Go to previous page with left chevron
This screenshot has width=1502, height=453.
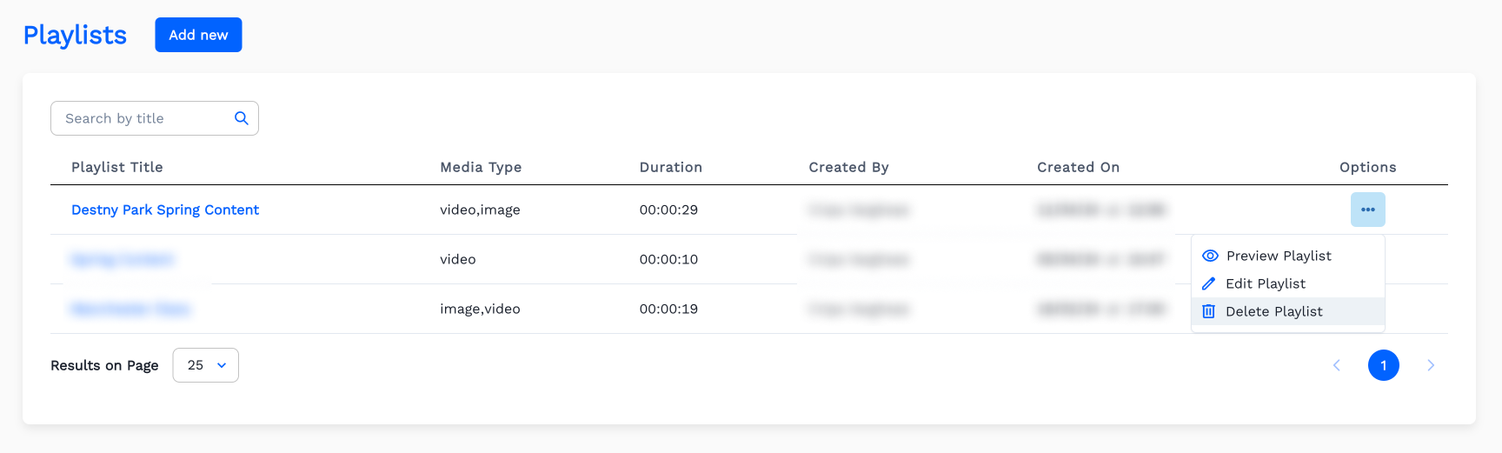(1337, 365)
